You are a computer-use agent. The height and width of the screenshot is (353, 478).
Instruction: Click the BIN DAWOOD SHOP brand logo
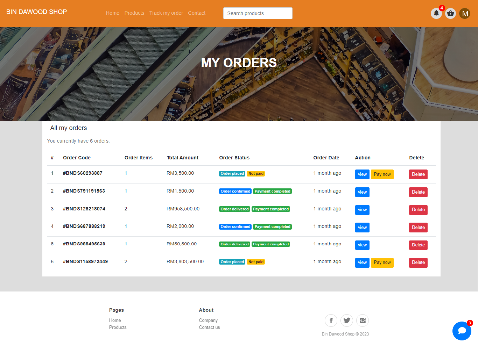point(37,12)
